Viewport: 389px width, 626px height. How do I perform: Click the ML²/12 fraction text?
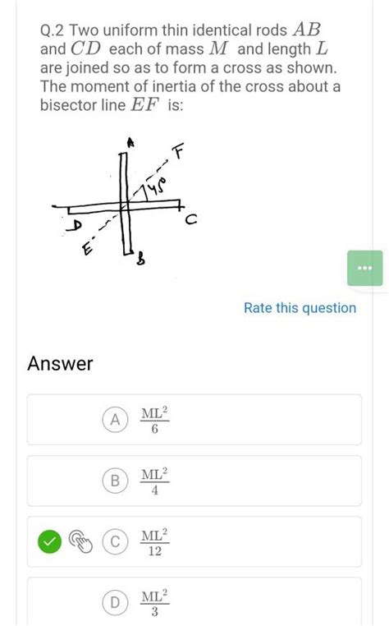155,542
